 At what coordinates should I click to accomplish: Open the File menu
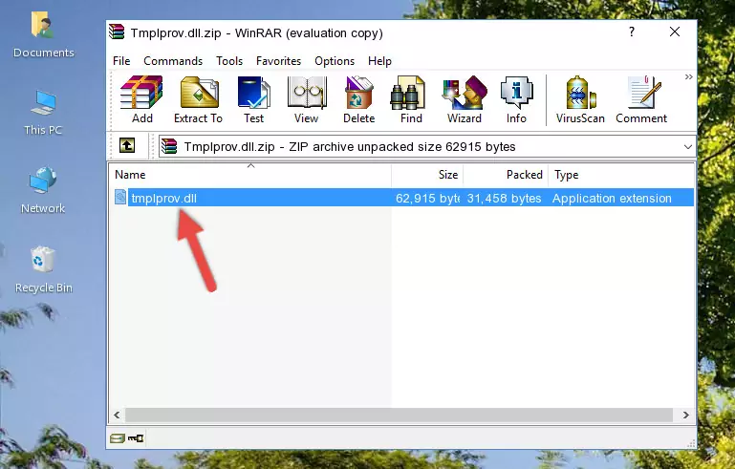pyautogui.click(x=121, y=61)
